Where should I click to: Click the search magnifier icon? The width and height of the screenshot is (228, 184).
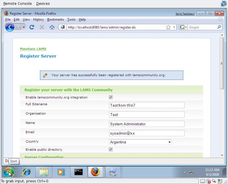pos(219,27)
